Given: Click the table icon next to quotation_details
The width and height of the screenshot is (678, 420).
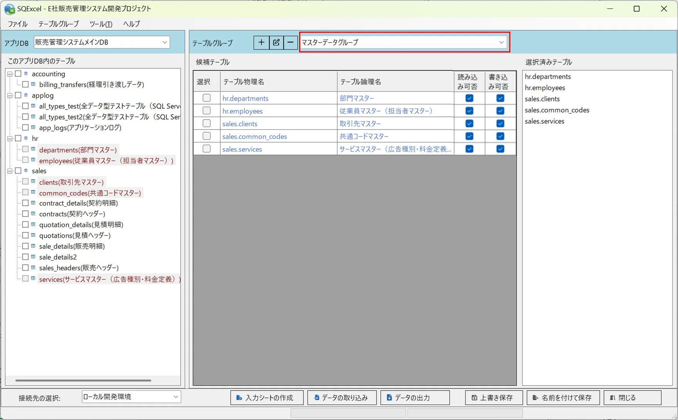Looking at the screenshot, I should pos(34,224).
